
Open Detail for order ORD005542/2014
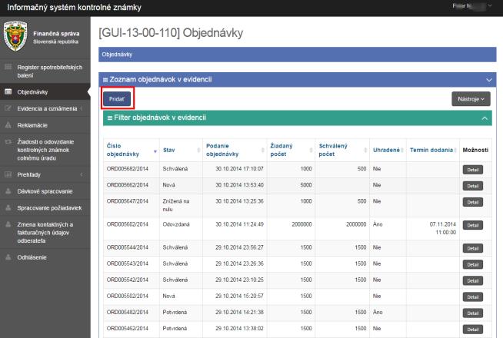pos(472,281)
